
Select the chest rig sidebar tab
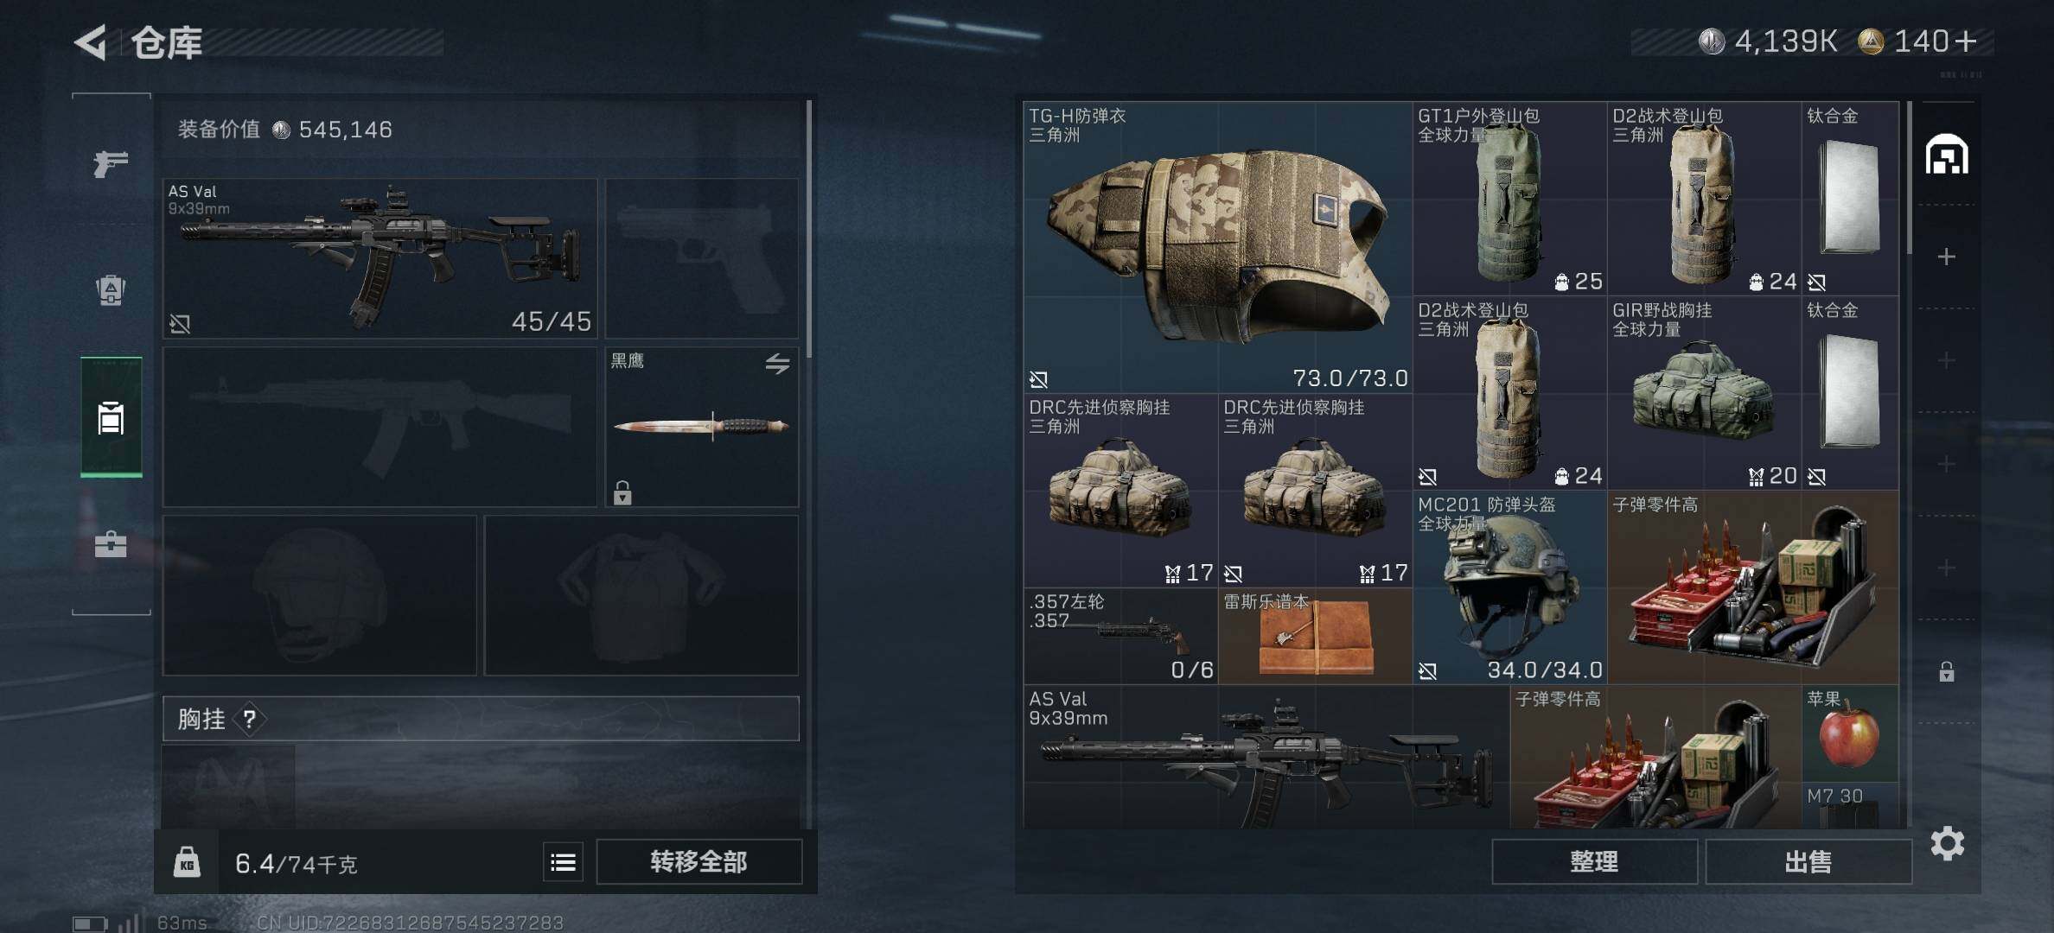tap(111, 417)
